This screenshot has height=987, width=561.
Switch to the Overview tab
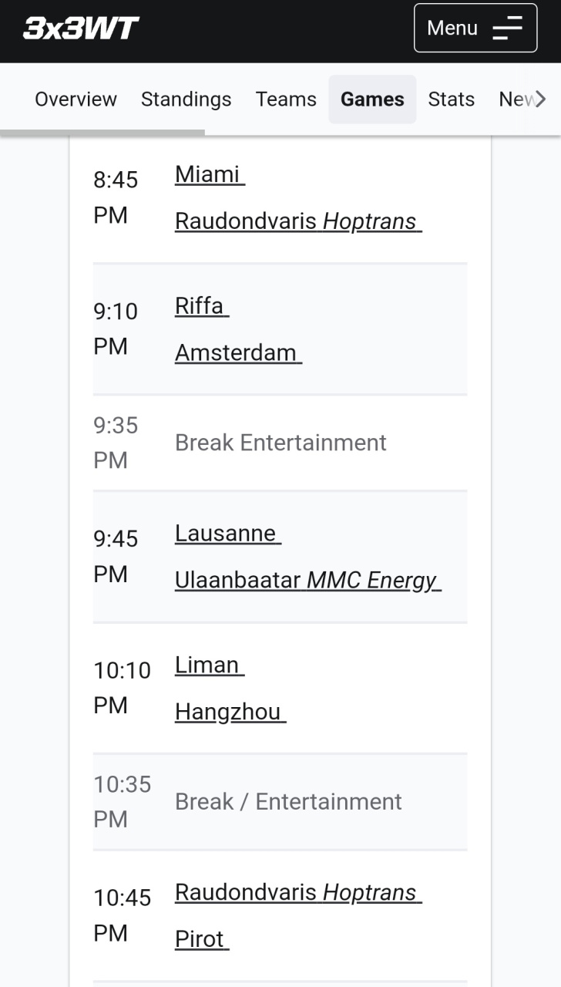(76, 99)
